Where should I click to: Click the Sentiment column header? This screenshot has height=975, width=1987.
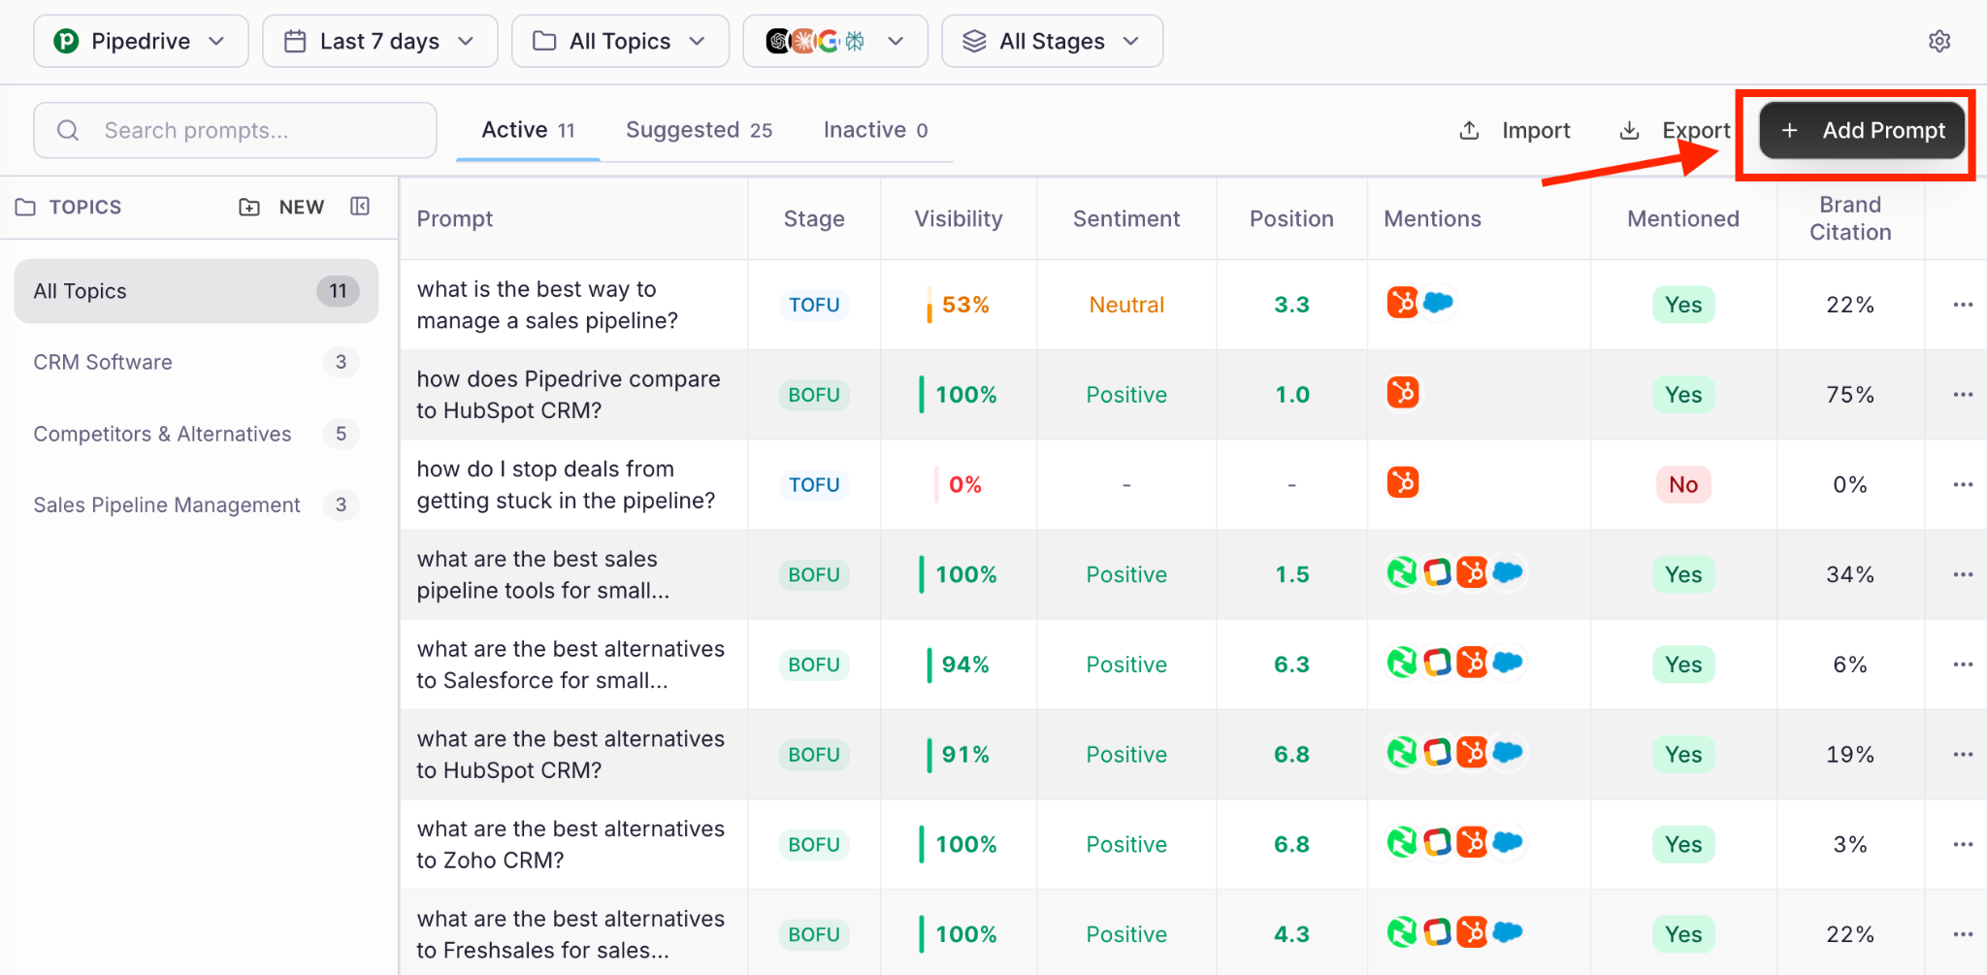[x=1125, y=218]
